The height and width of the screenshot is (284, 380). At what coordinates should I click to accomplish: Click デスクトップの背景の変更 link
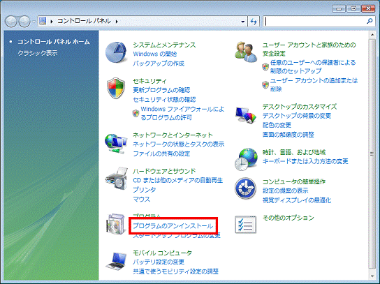[x=297, y=116]
